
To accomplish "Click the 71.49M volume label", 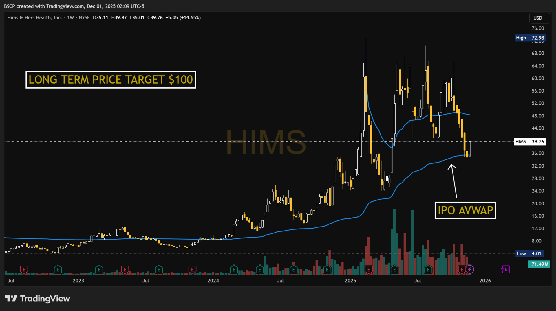I will coord(539,264).
